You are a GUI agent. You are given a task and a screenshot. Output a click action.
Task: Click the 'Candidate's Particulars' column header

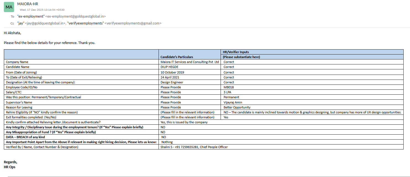coord(177,57)
